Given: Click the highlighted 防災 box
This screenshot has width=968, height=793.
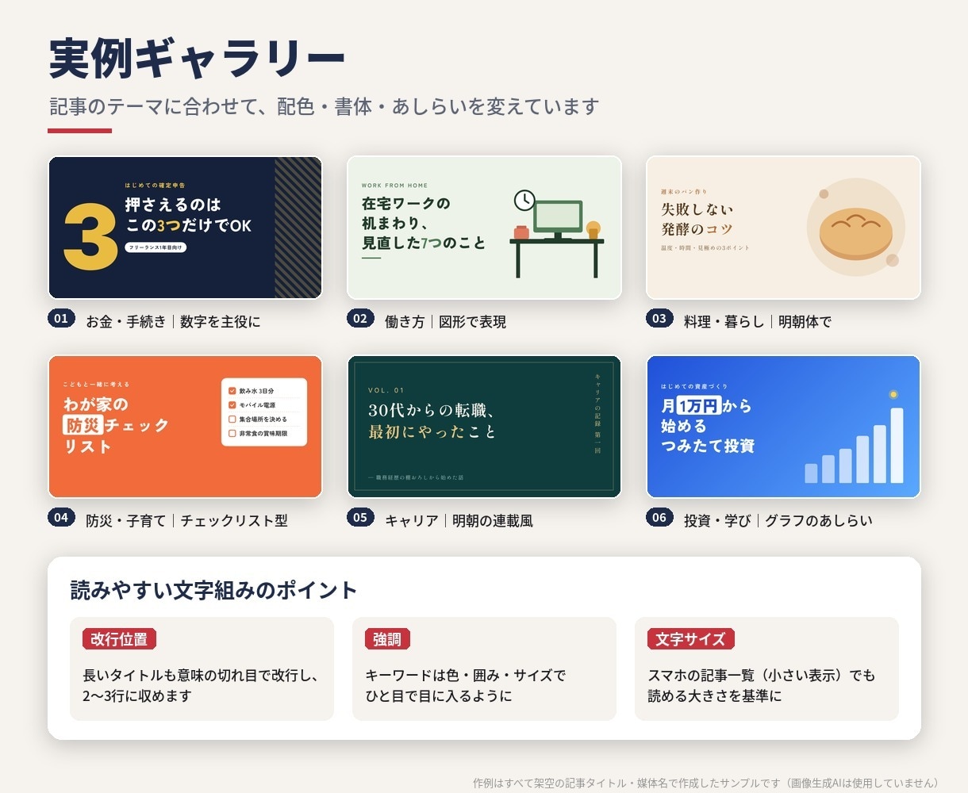Looking at the screenshot, I should click(83, 425).
